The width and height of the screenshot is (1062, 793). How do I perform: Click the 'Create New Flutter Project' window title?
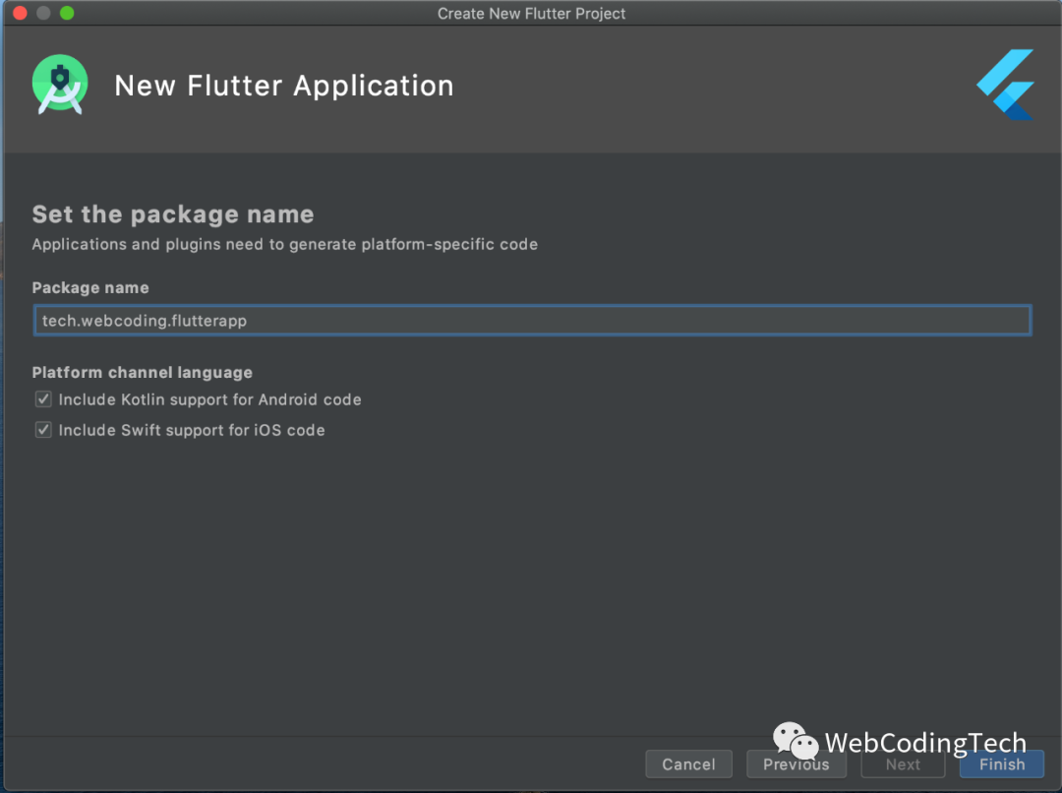point(531,14)
